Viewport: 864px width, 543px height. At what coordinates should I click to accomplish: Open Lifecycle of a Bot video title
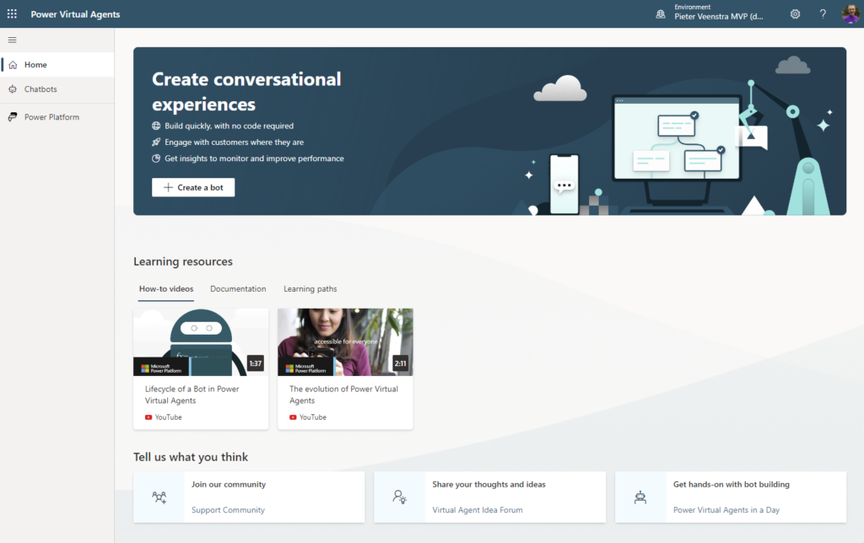(192, 395)
